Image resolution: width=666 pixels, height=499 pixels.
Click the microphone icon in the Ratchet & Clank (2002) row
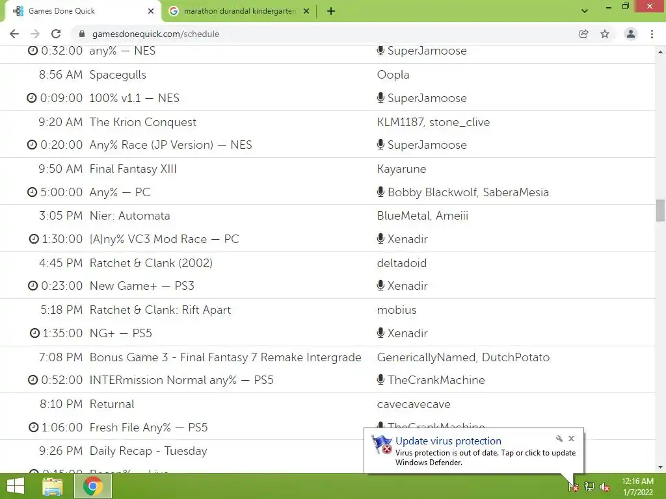(380, 286)
